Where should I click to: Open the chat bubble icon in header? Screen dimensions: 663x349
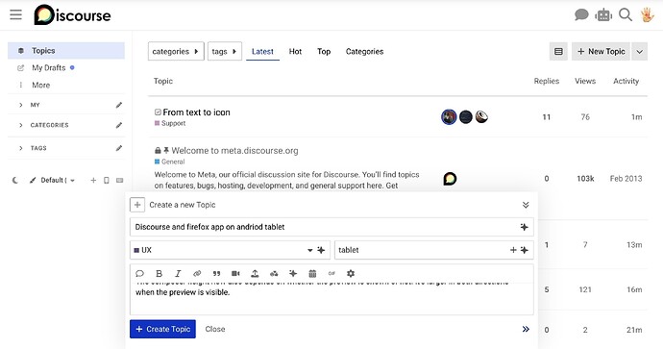[581, 14]
